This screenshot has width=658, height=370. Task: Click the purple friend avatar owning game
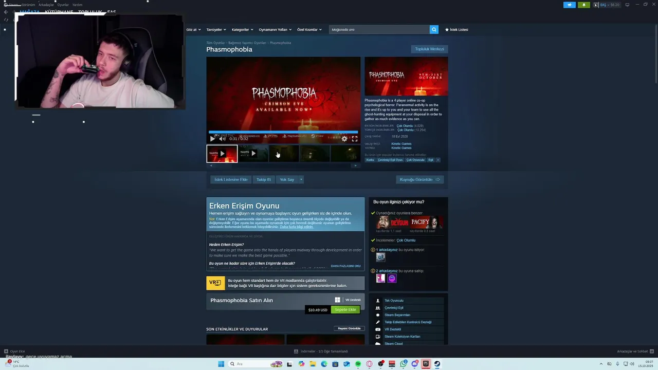pos(392,278)
